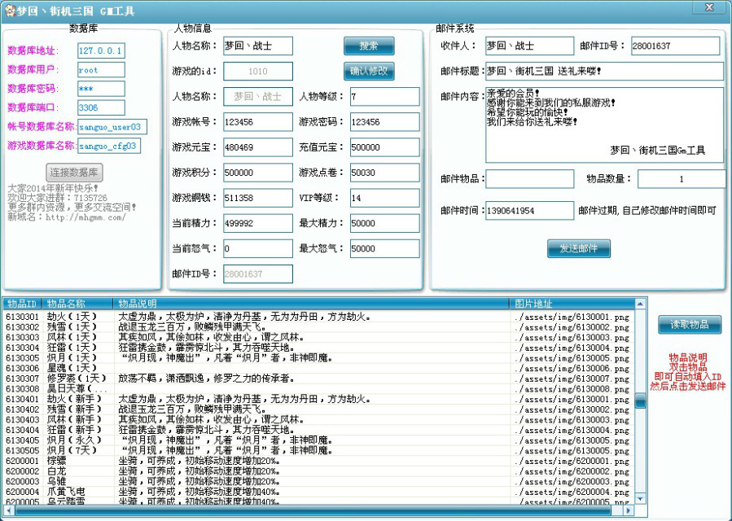This screenshot has width=732, height=521.
Task: Focus the mail system 邮件ID号 field
Action: [x=676, y=46]
